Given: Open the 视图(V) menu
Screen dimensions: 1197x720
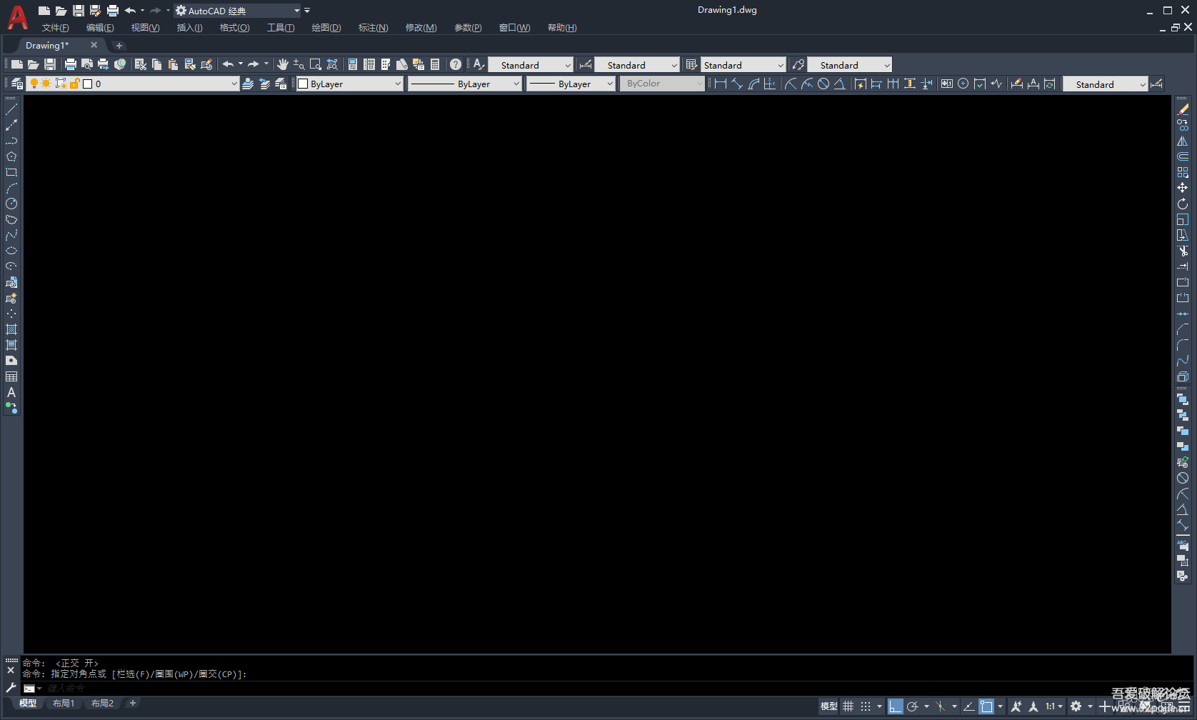Looking at the screenshot, I should click(x=145, y=28).
